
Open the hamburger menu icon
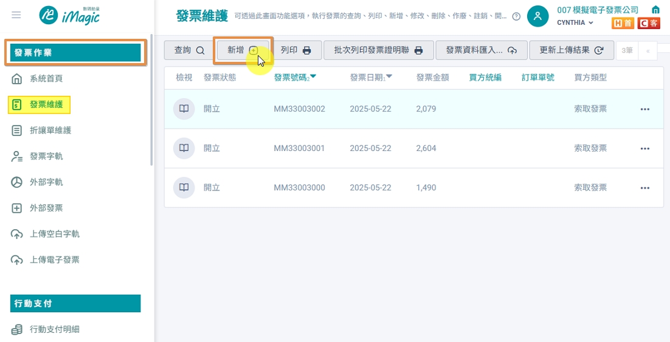pyautogui.click(x=16, y=15)
